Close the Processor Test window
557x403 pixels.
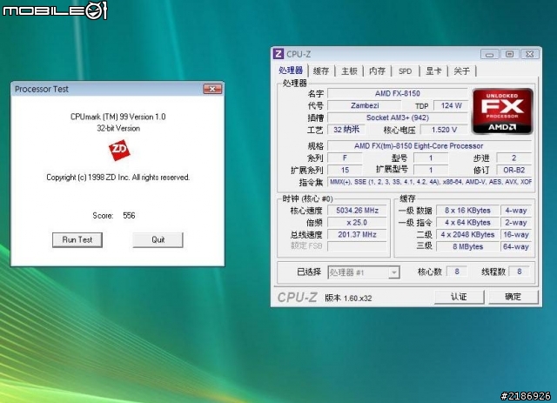tap(212, 89)
